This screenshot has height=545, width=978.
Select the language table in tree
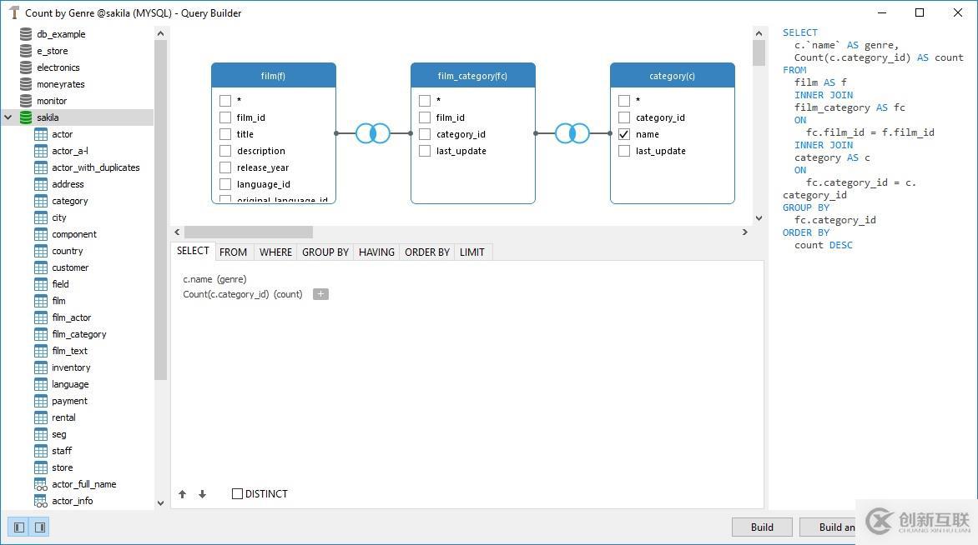(70, 384)
